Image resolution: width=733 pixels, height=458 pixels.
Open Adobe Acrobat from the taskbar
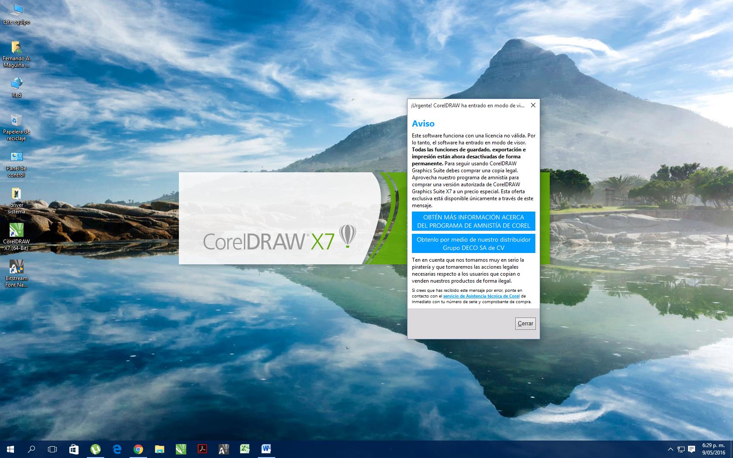tap(202, 449)
